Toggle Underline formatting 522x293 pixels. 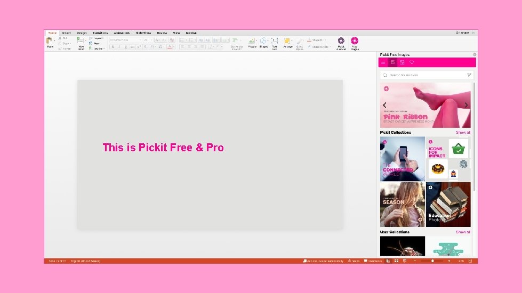[126, 47]
